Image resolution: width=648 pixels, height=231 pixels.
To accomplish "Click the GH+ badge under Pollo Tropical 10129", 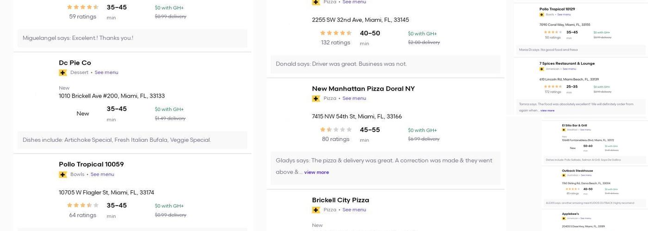I will pyautogui.click(x=542, y=15).
